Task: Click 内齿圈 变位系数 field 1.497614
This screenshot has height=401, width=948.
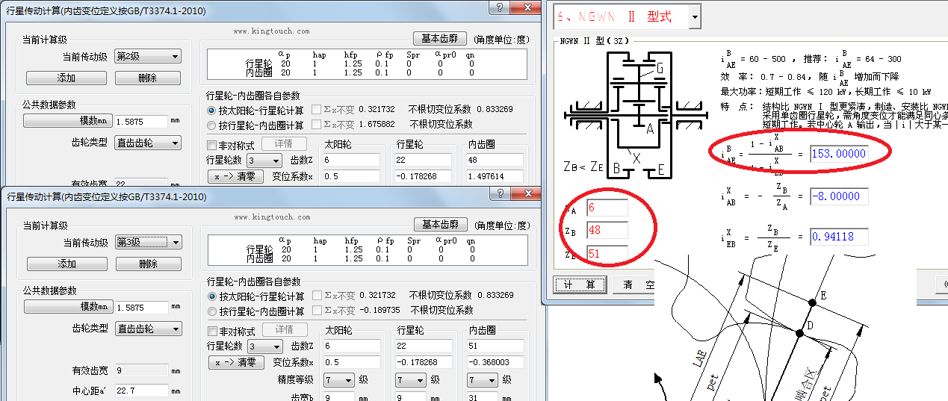Action: pyautogui.click(x=495, y=176)
